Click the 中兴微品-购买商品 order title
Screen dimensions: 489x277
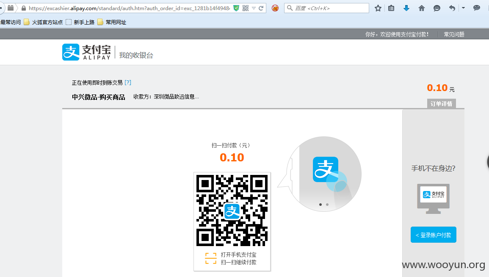pyautogui.click(x=99, y=97)
